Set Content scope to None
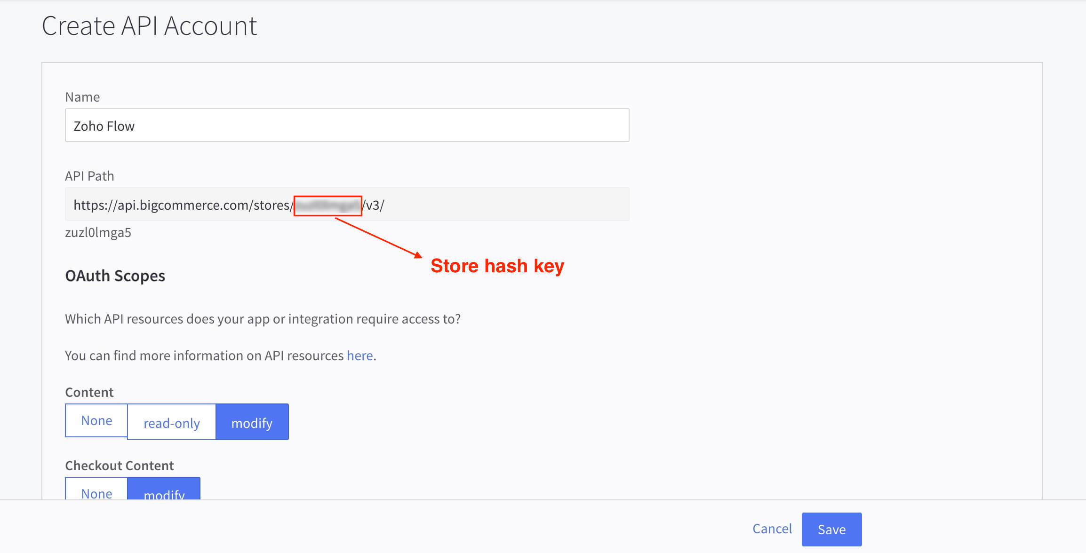This screenshot has height=553, width=1086. (96, 420)
